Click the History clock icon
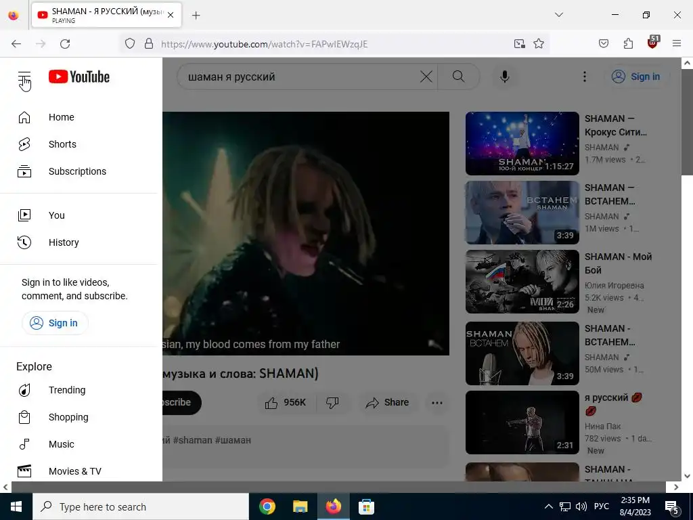The image size is (693, 520). click(24, 242)
